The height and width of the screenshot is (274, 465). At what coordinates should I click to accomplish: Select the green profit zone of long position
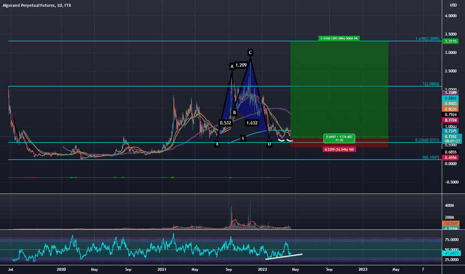click(339, 90)
